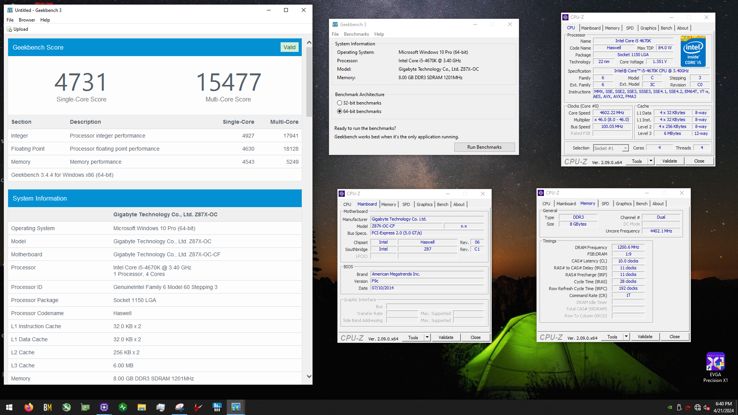The height and width of the screenshot is (415, 738).
Task: Click the Geekbench 3 window title icon
Action: tap(335, 25)
